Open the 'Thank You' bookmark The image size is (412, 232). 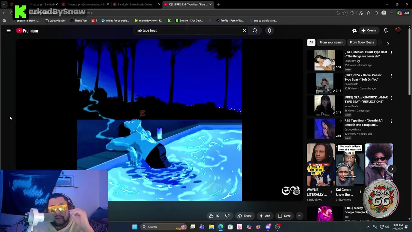point(78,21)
